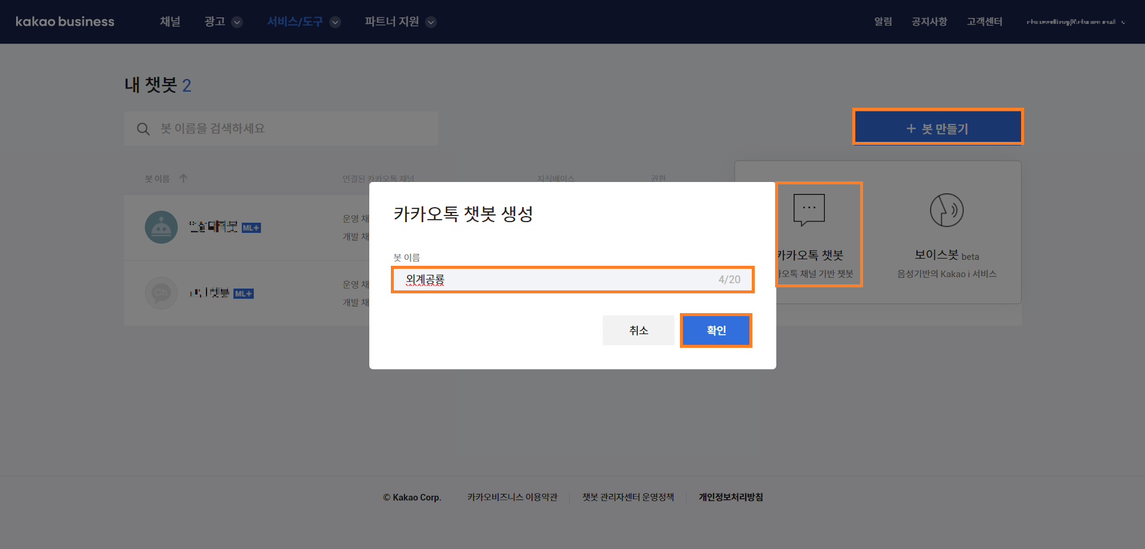Viewport: 1145px width, 549px height.
Task: Click the 보이스봇 beta label
Action: coord(947,255)
